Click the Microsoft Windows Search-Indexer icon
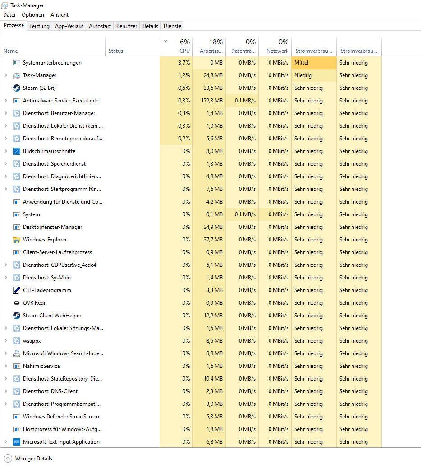The height and width of the screenshot is (469, 421). (x=17, y=353)
